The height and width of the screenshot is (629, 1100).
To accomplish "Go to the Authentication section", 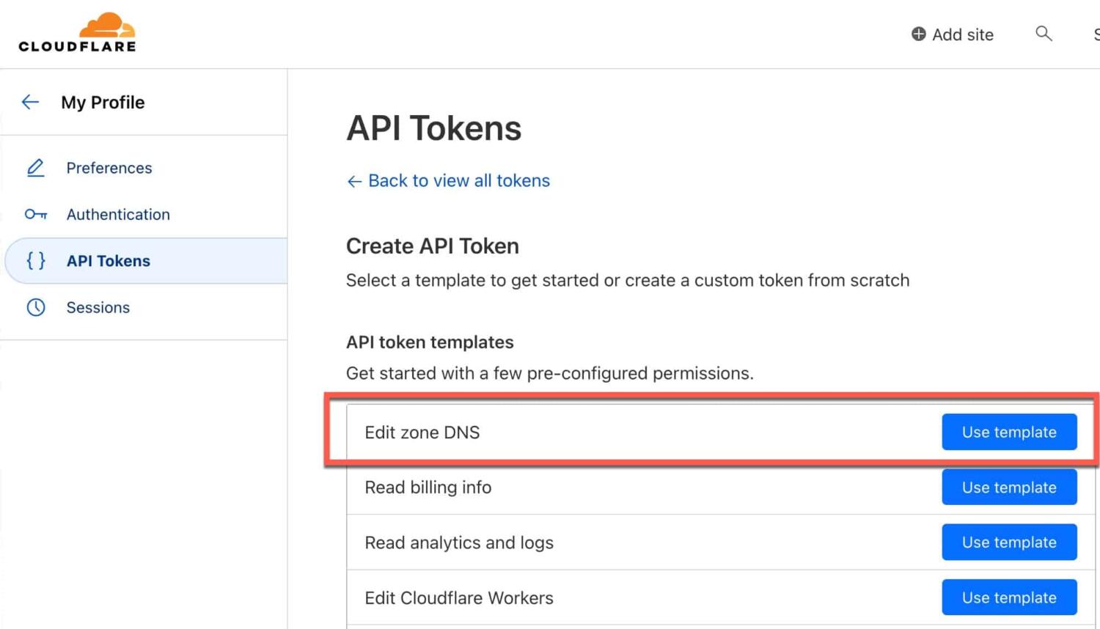I will (118, 214).
